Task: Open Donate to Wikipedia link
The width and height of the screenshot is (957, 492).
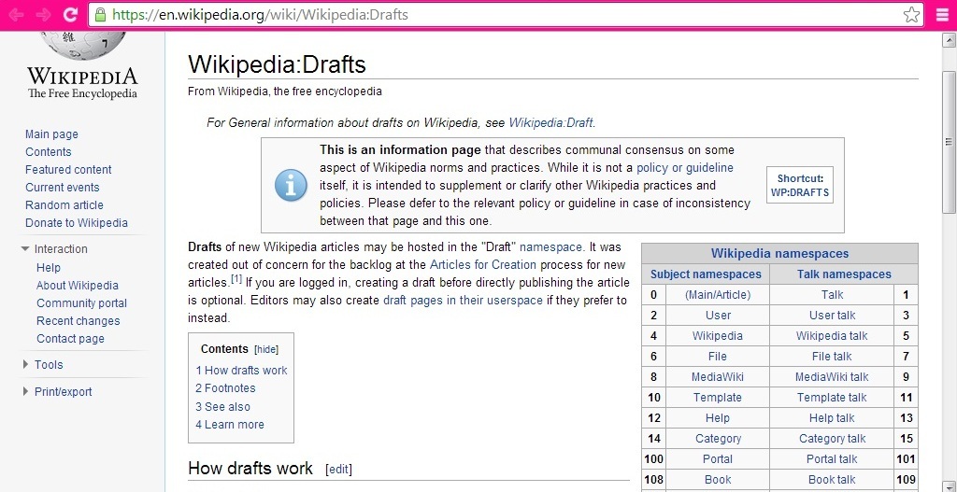Action: click(77, 222)
